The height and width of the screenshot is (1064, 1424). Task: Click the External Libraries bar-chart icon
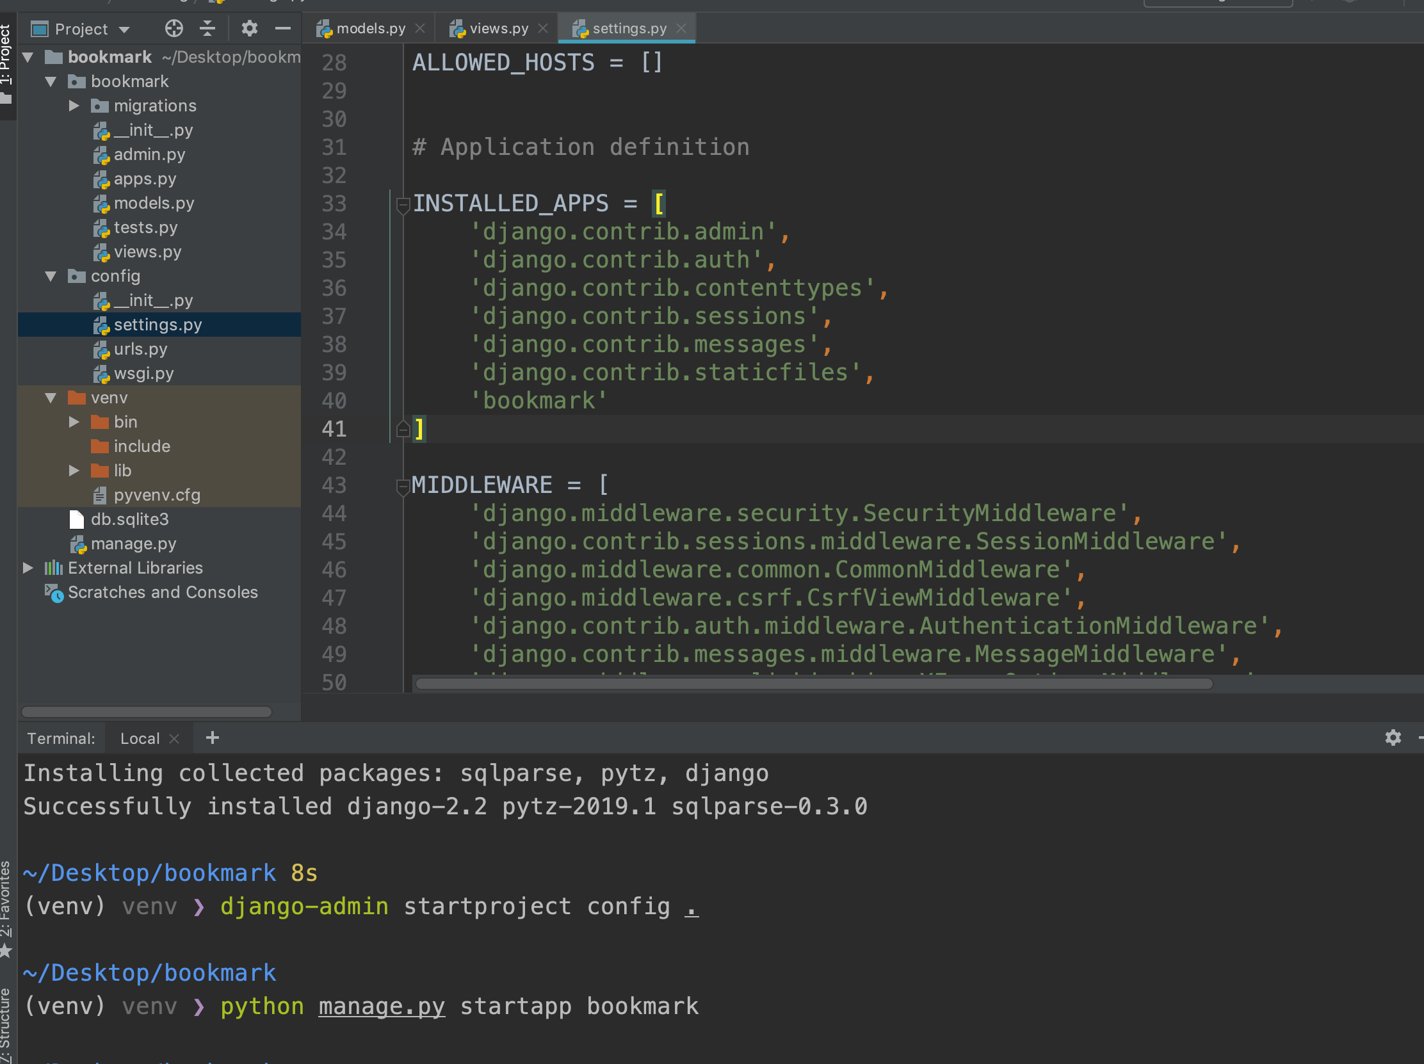[x=53, y=568]
